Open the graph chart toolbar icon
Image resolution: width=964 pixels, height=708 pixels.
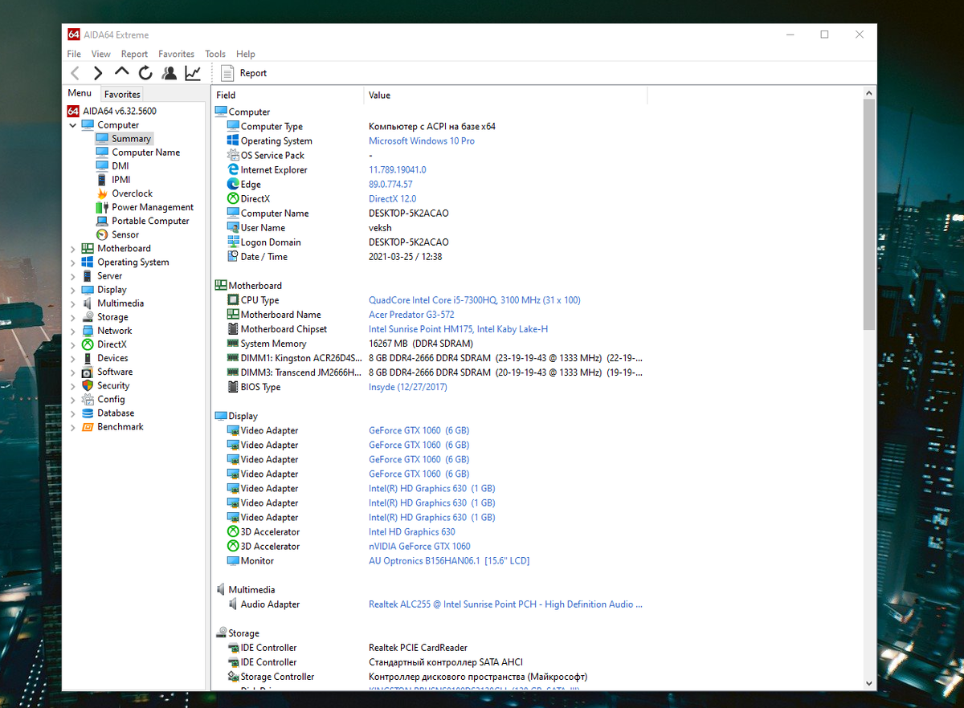point(193,73)
